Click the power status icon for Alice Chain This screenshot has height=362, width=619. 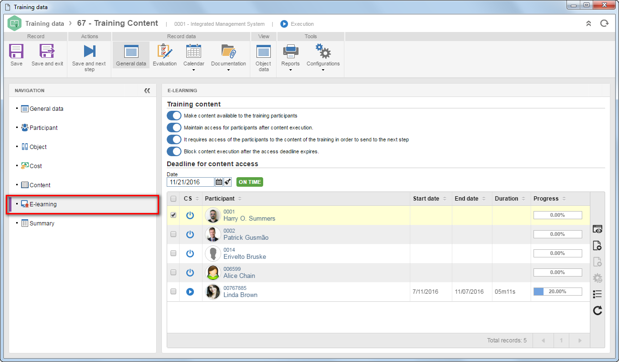(x=190, y=273)
